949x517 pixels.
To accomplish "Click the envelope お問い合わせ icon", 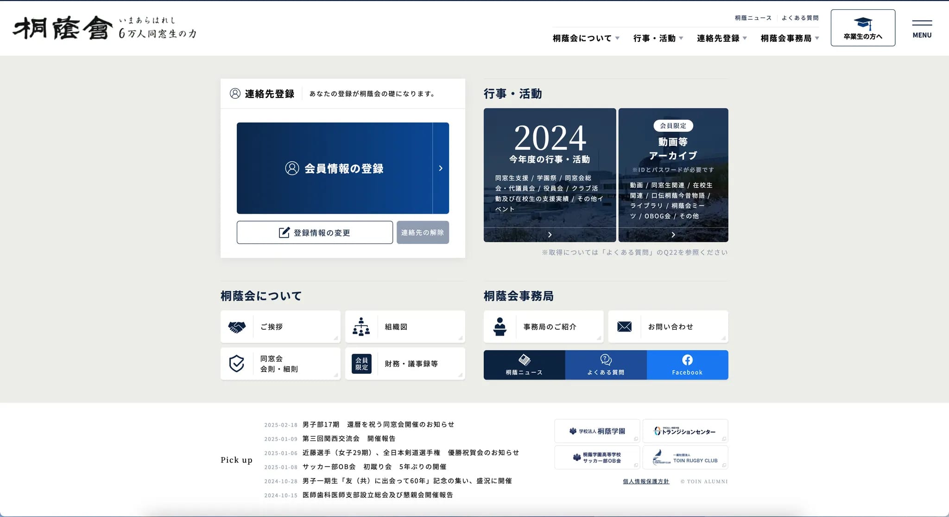I will (x=624, y=327).
